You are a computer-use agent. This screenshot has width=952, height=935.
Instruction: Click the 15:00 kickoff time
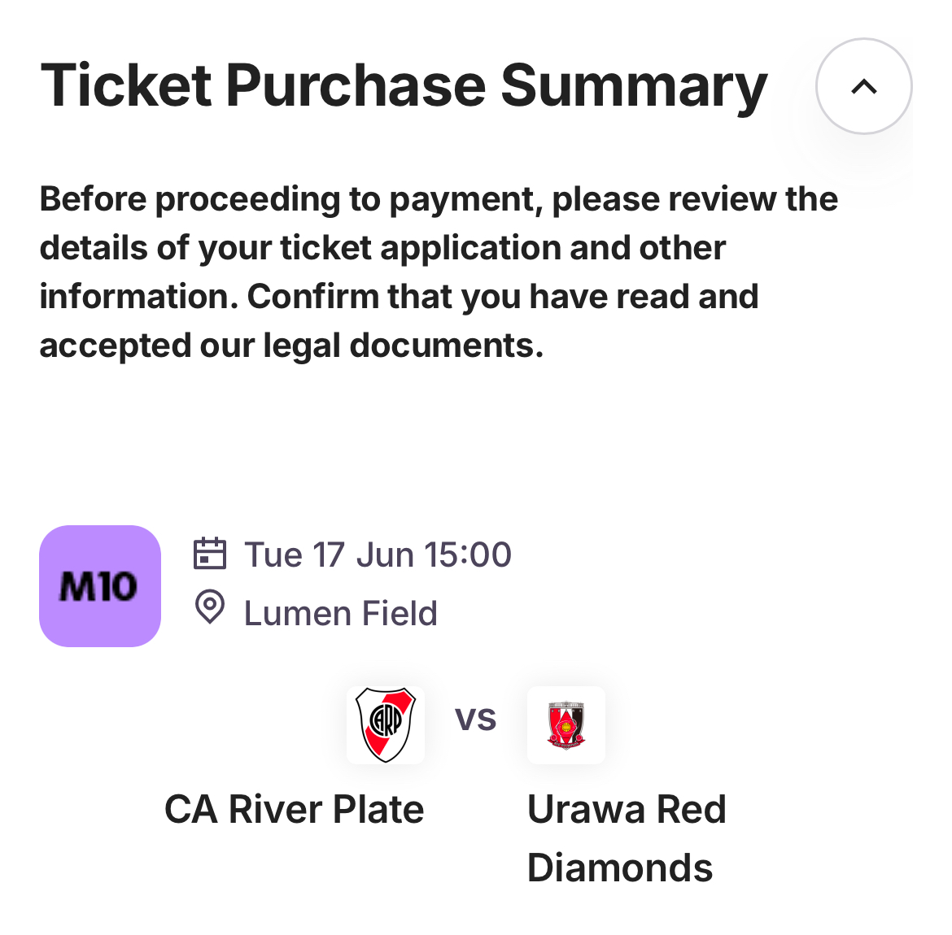tap(467, 555)
